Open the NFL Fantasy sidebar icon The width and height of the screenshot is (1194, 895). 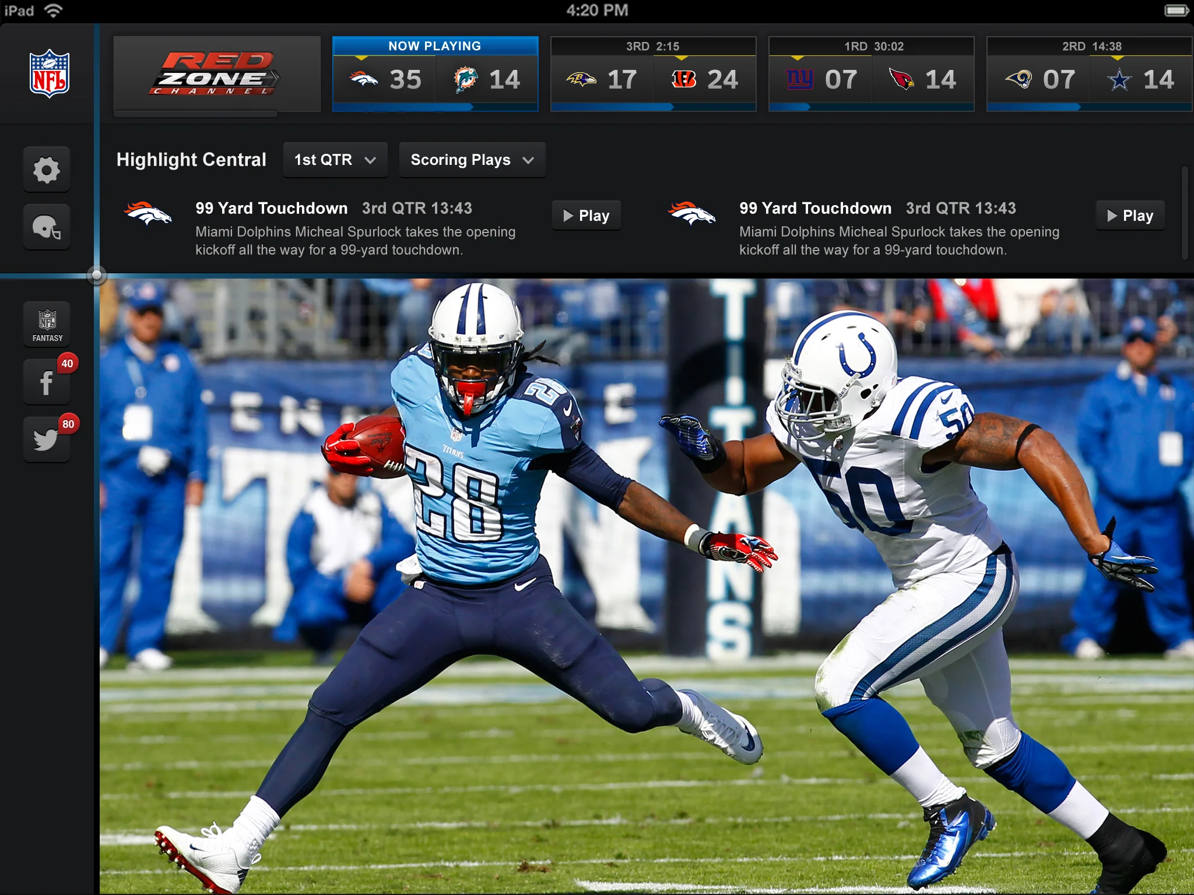click(47, 325)
